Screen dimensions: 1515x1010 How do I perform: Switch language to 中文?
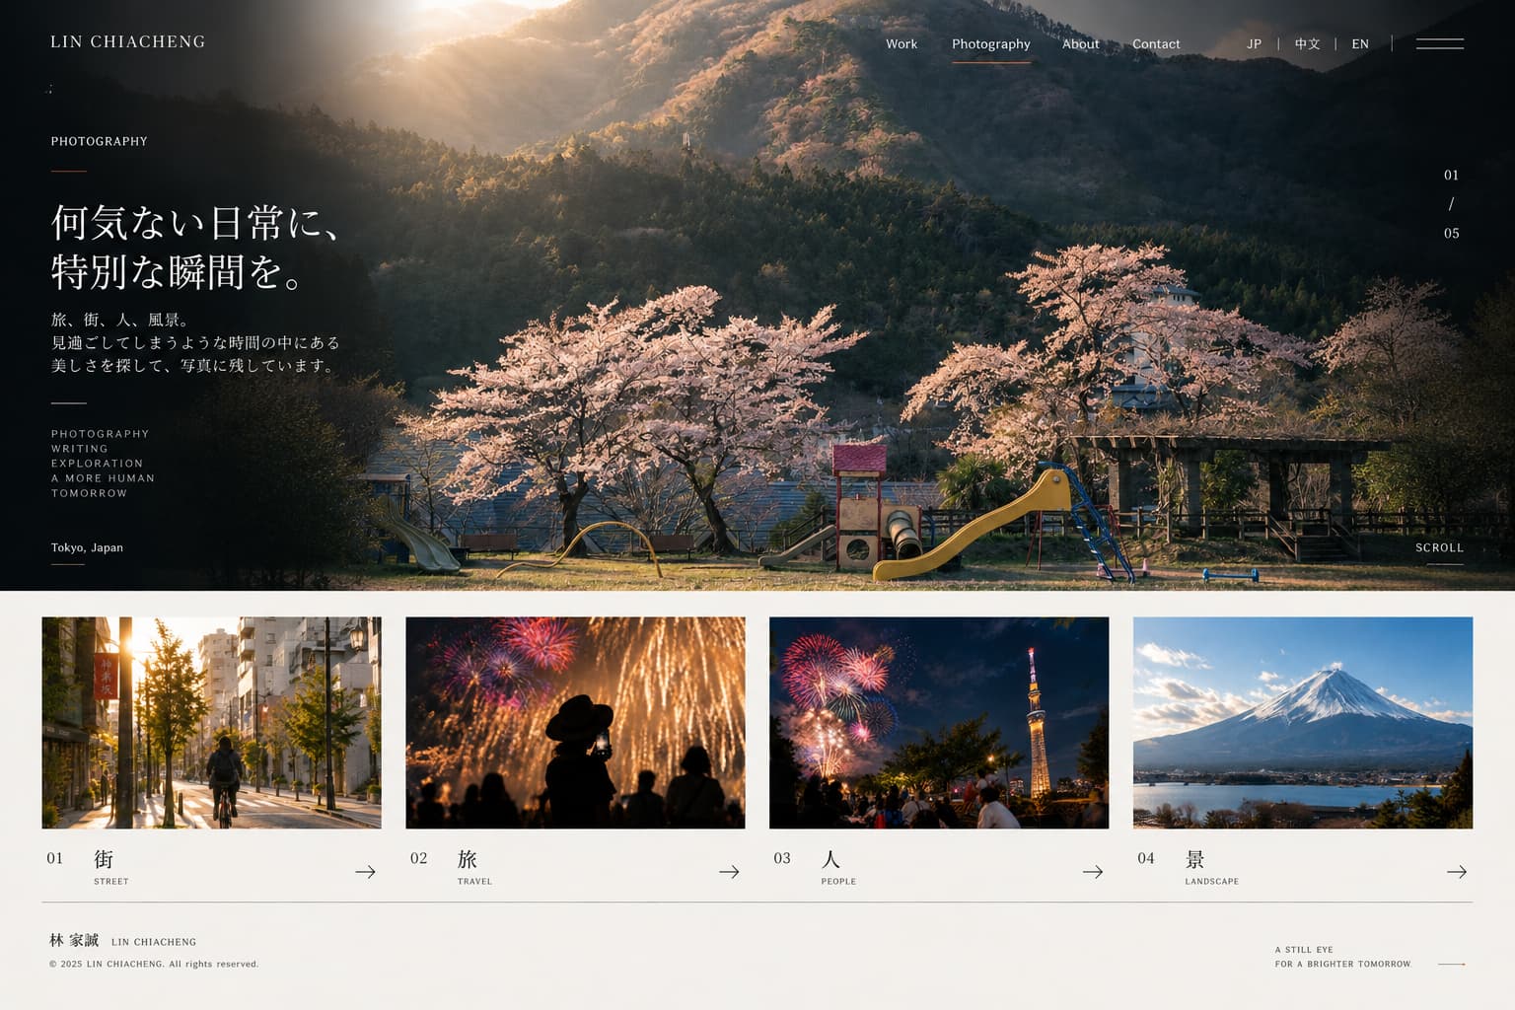1308,44
